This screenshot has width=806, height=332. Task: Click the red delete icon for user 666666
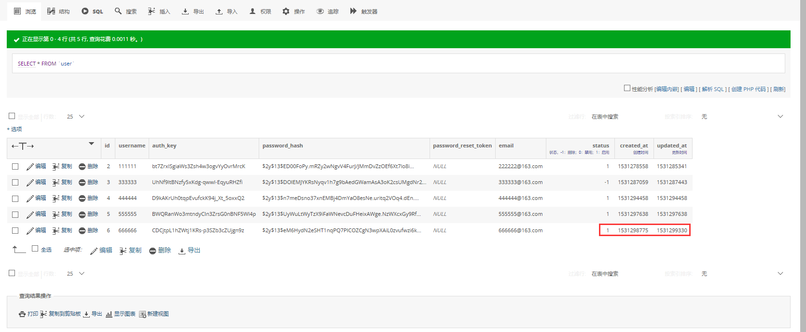82,231
